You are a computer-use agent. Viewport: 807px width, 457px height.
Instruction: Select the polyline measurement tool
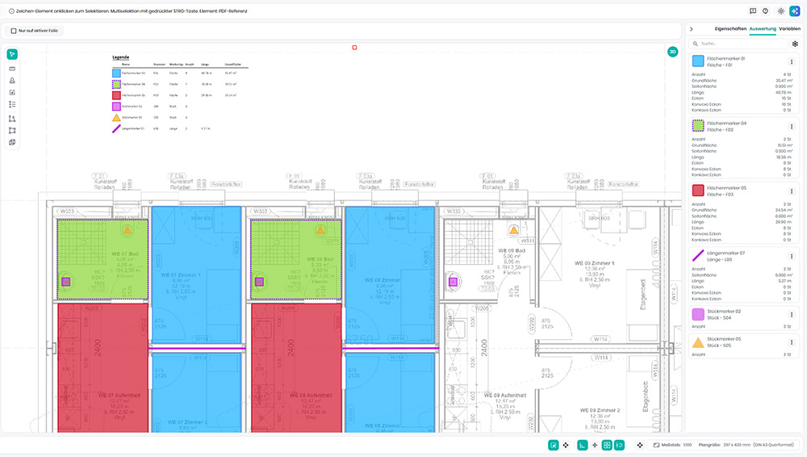point(12,119)
